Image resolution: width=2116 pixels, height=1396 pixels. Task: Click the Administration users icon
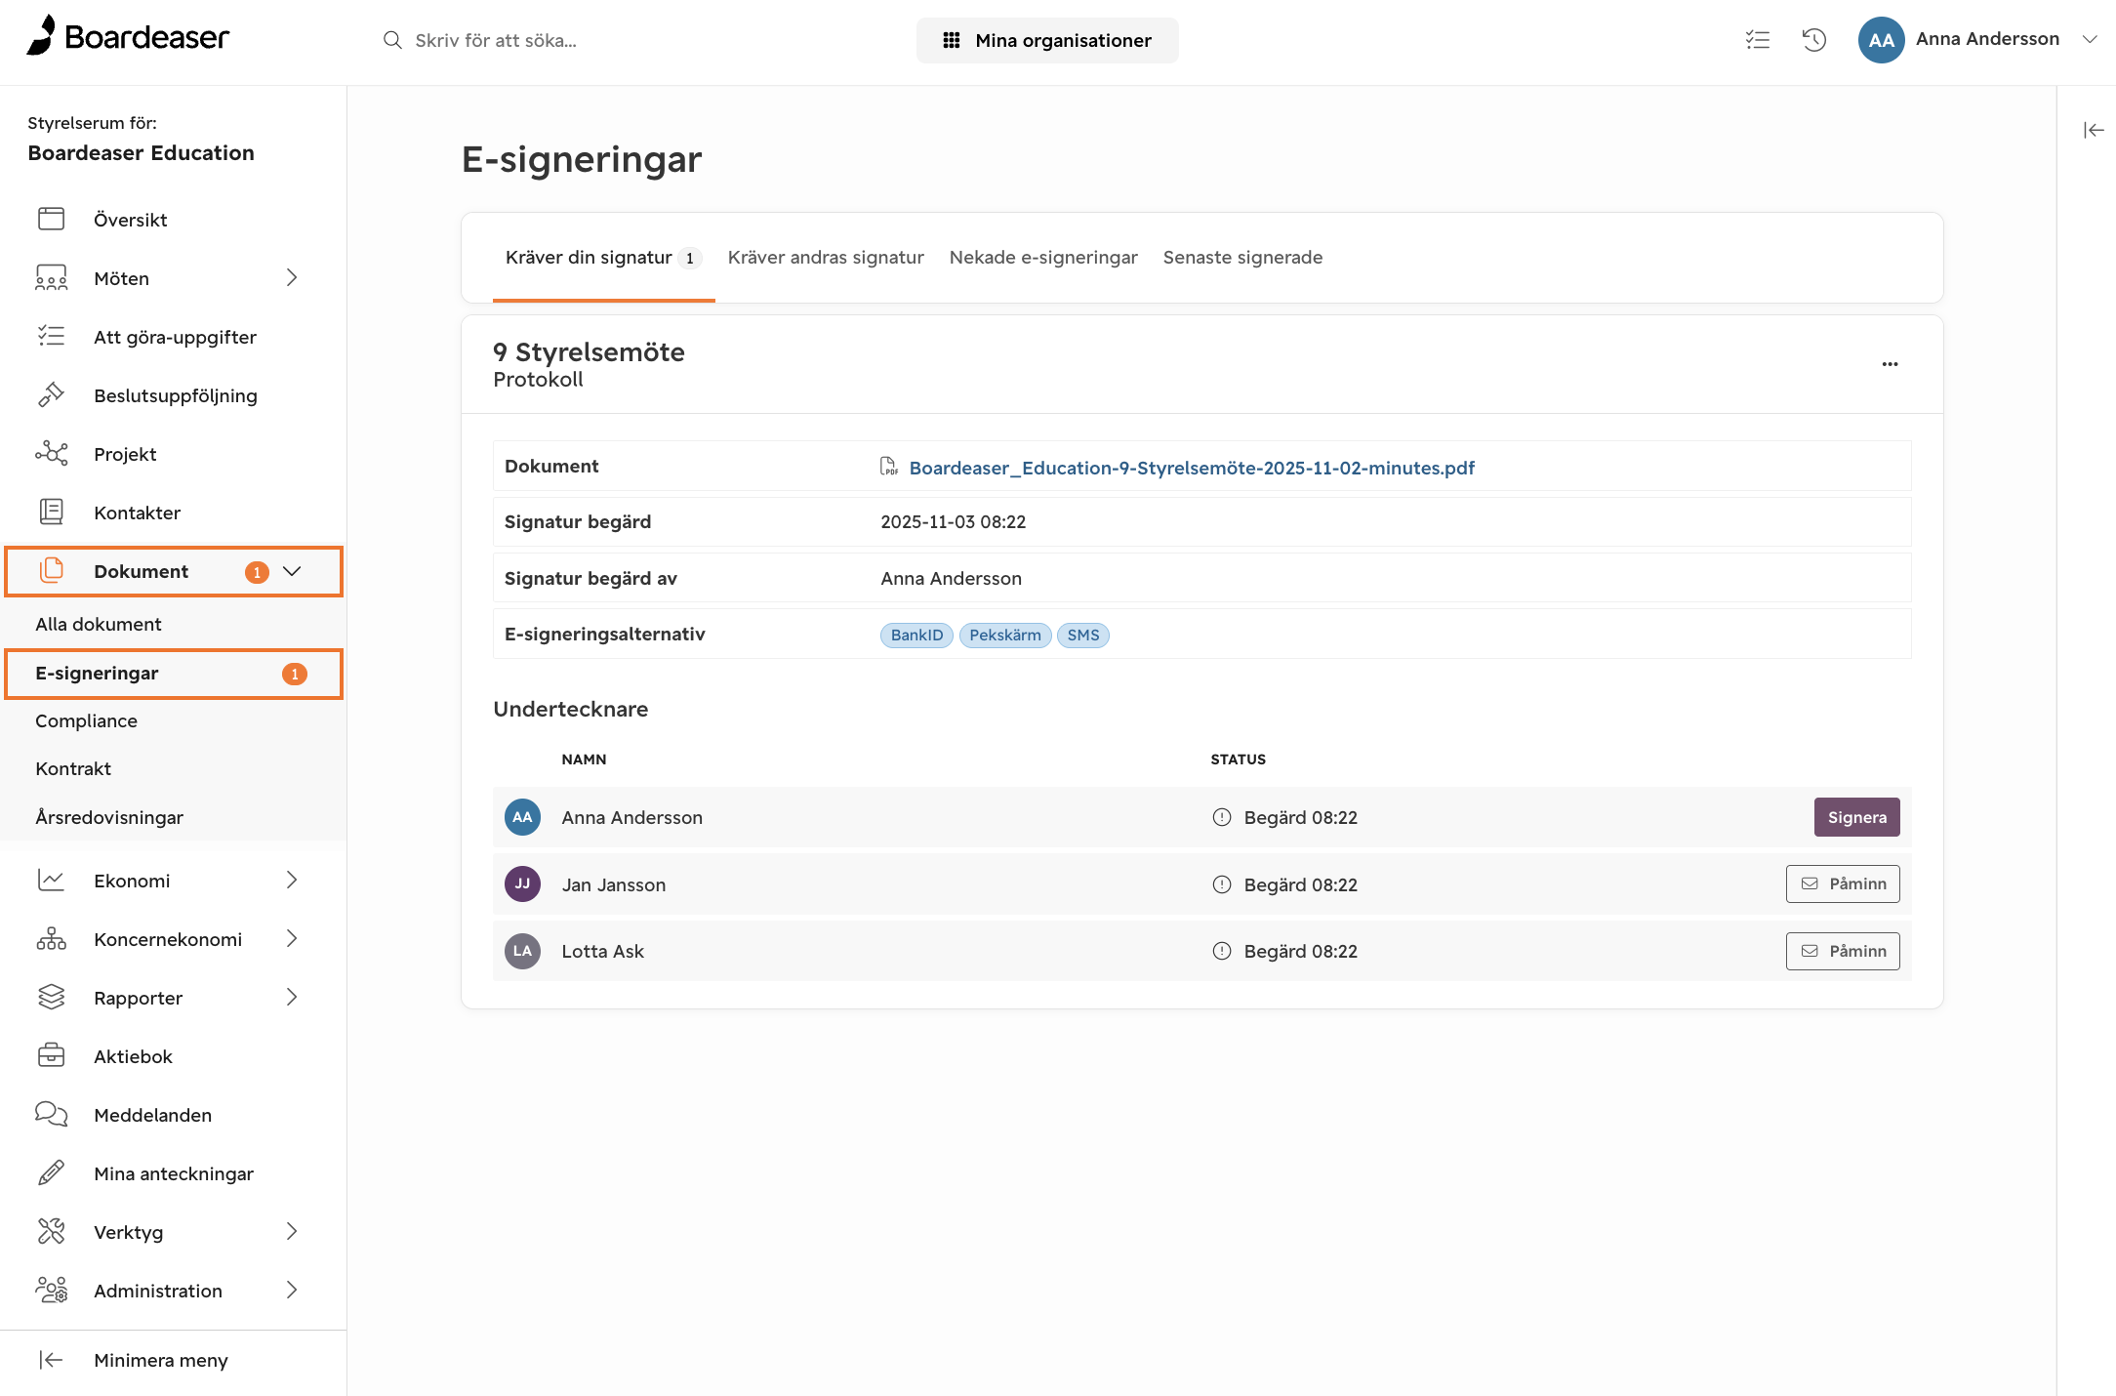tap(52, 1290)
